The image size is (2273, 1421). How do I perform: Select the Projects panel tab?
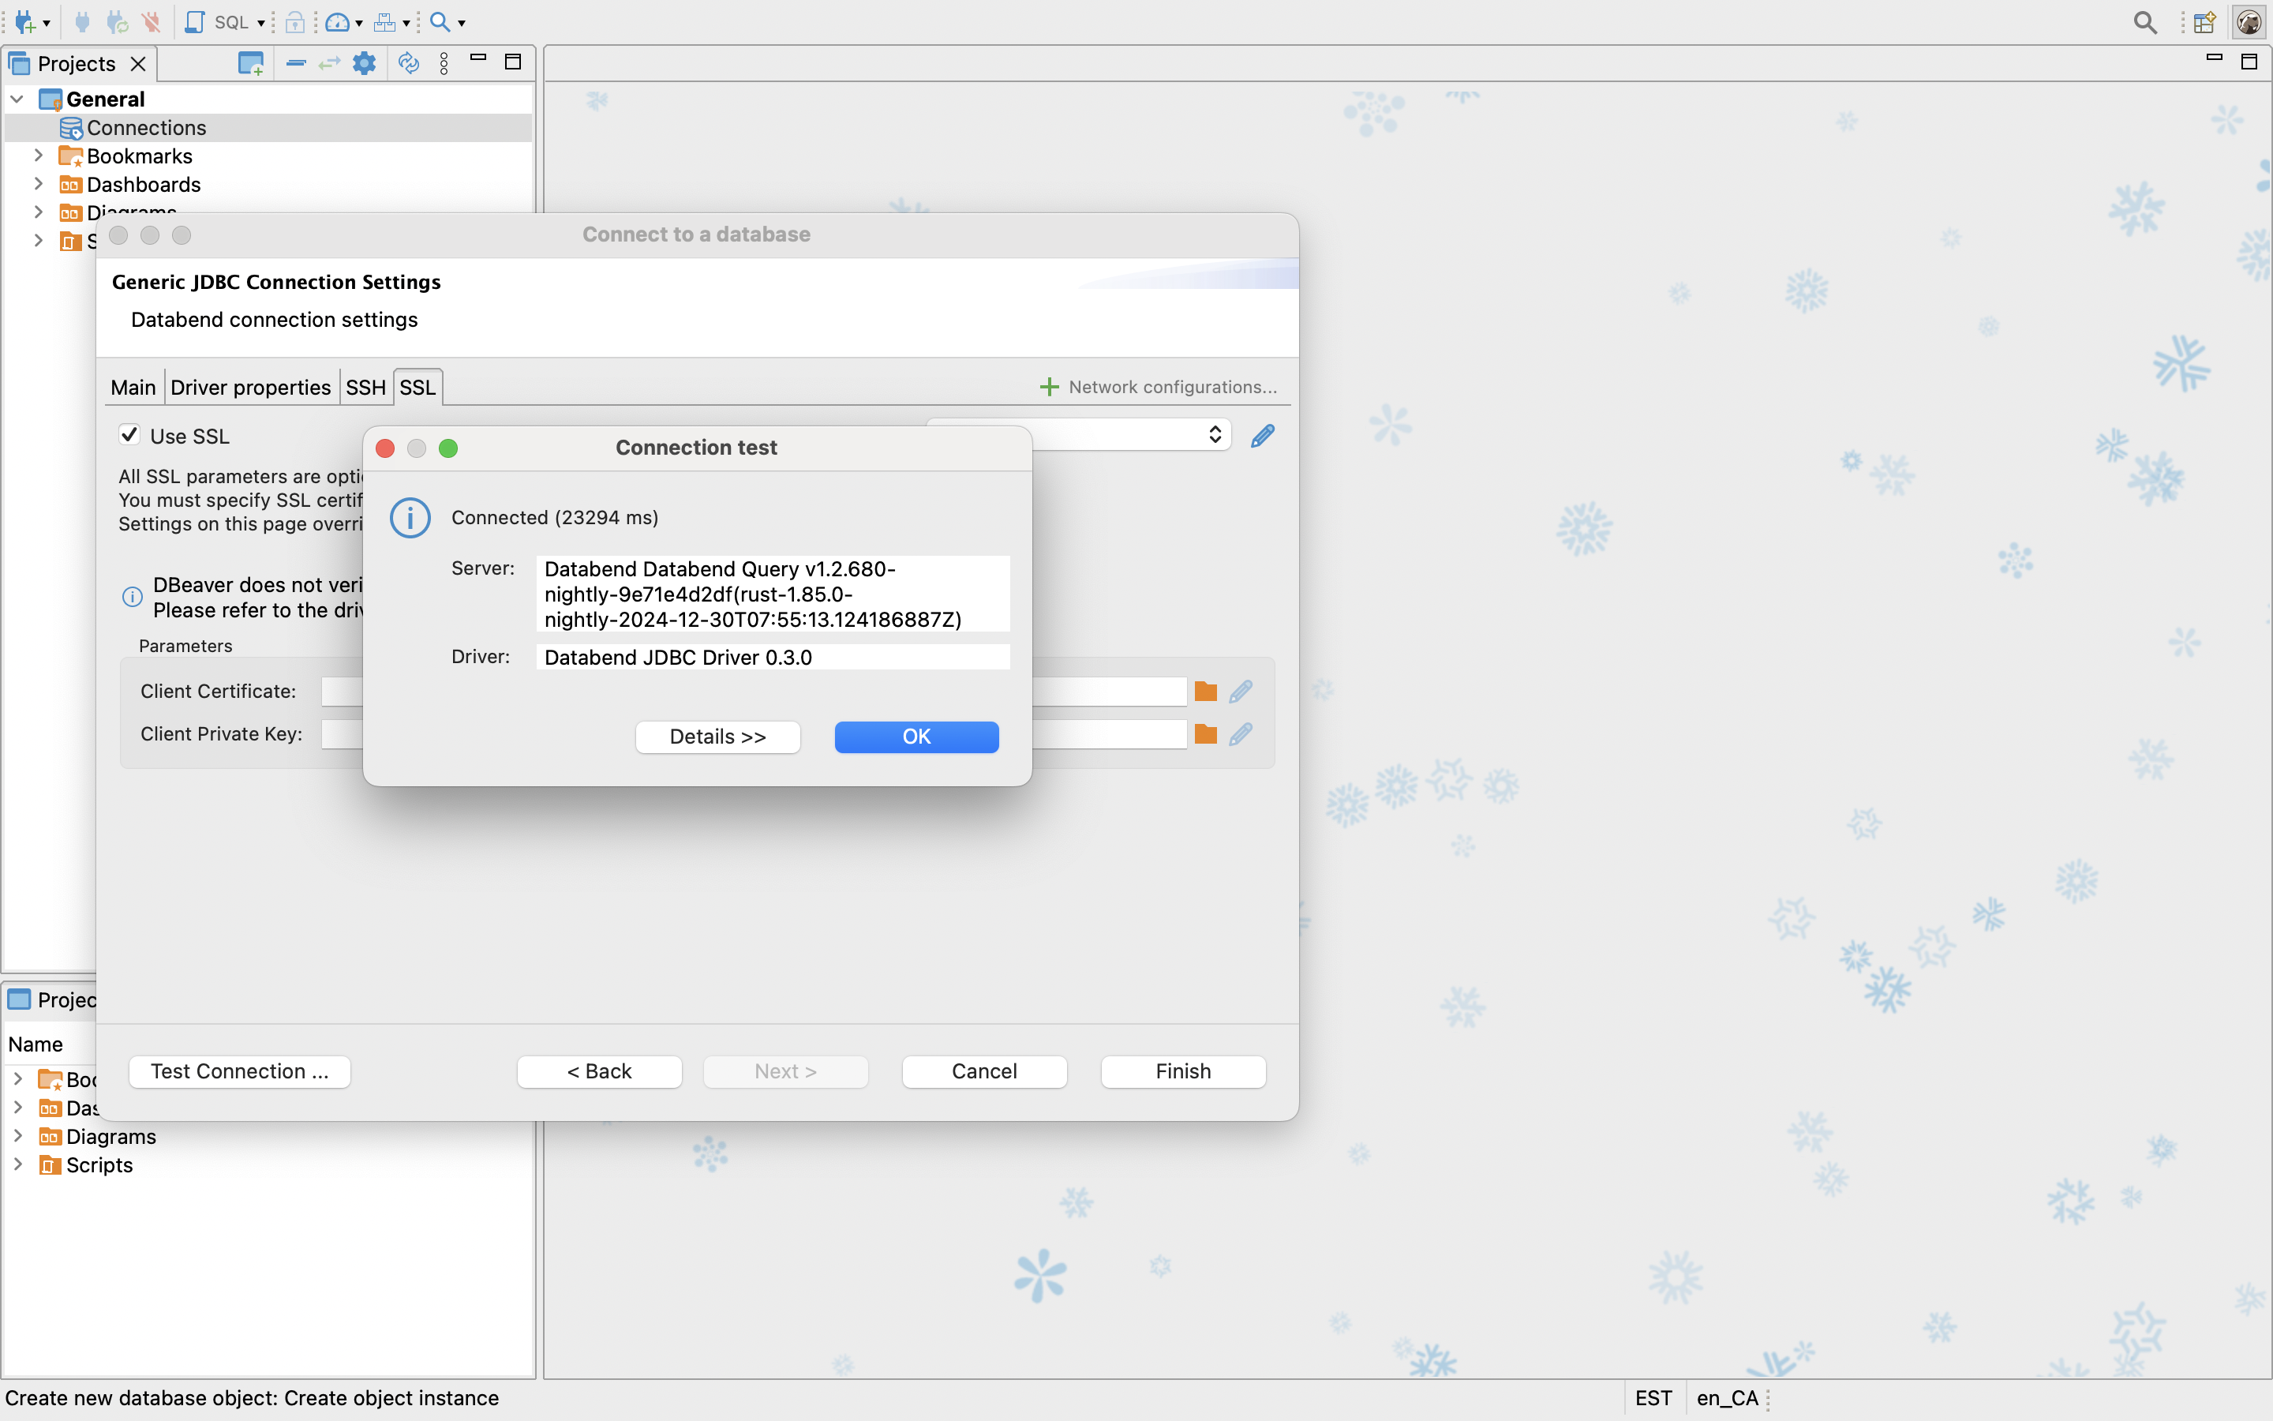click(76, 63)
